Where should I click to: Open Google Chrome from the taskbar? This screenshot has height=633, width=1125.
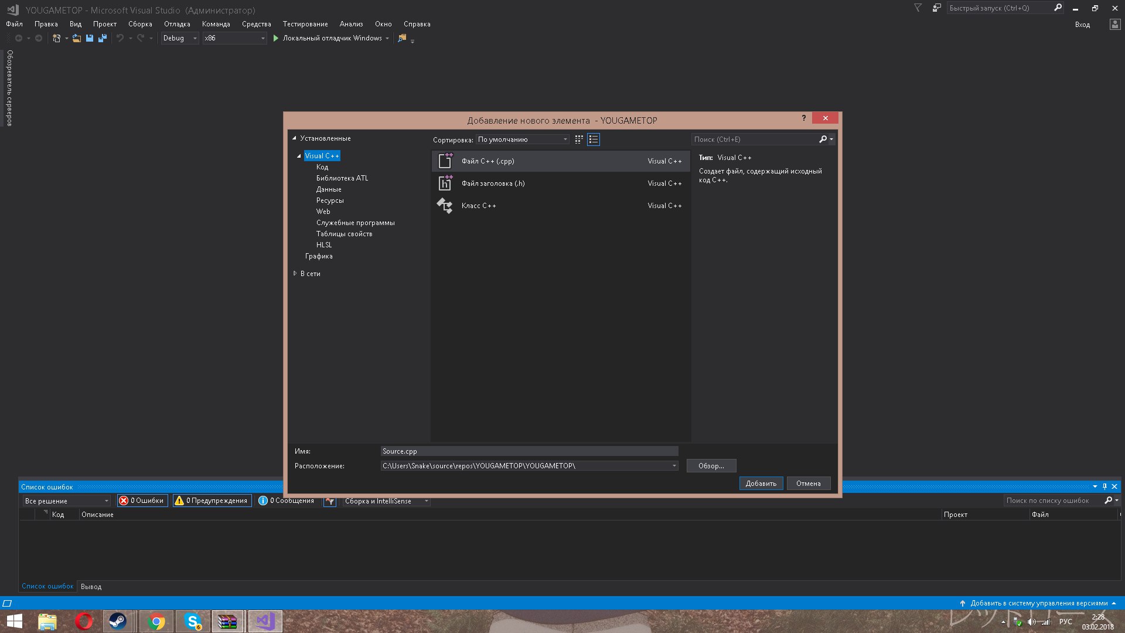click(x=156, y=621)
